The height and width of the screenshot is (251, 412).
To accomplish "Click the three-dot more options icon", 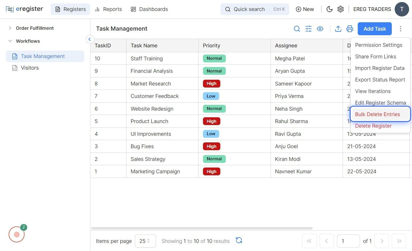I will point(400,29).
